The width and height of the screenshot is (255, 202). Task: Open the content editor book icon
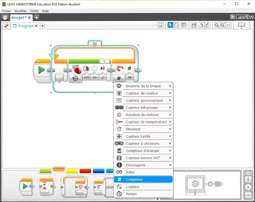pyautogui.click(x=241, y=25)
